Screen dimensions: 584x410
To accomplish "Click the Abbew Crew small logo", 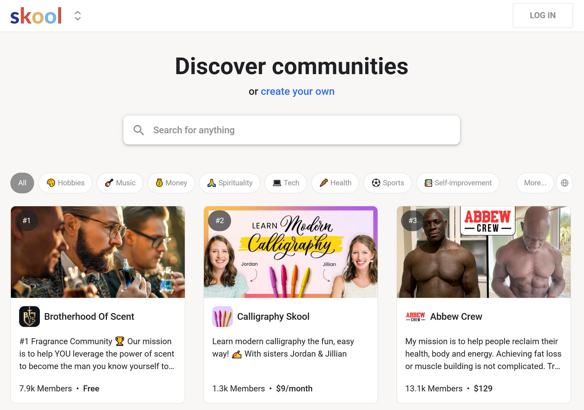I will click(415, 316).
